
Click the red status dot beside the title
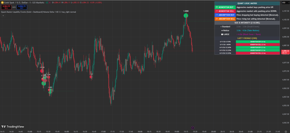50,3
